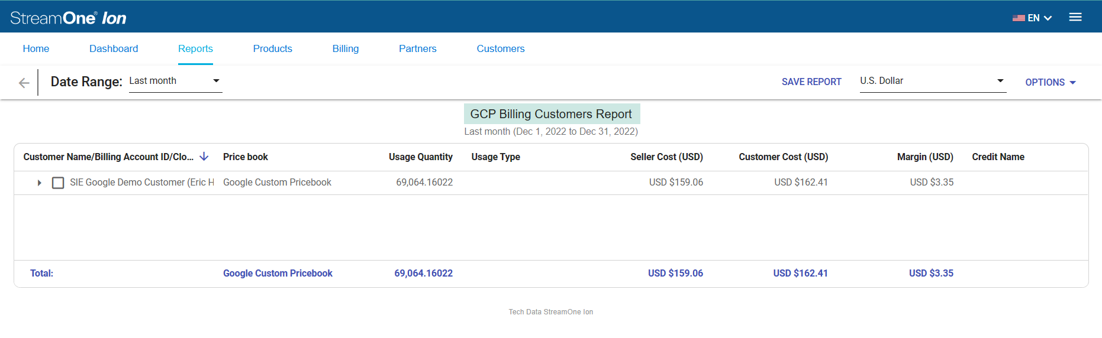Click the Customer Cost (USD) column header
This screenshot has height=338, width=1102.
[784, 157]
